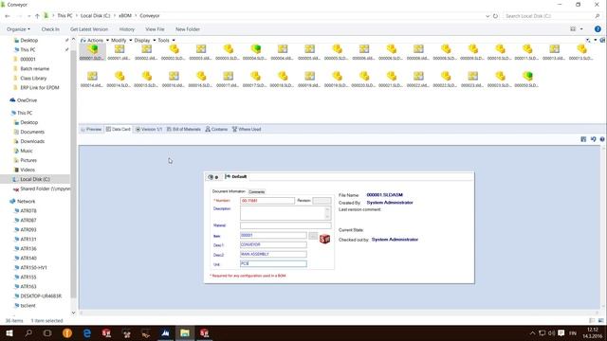
Task: Switch to the Preview tab
Action: 91,129
